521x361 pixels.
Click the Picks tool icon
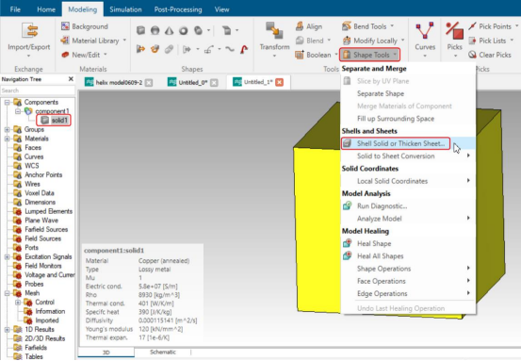[x=454, y=32]
